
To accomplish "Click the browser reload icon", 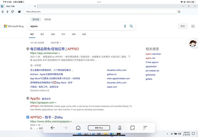I will click(12, 12).
